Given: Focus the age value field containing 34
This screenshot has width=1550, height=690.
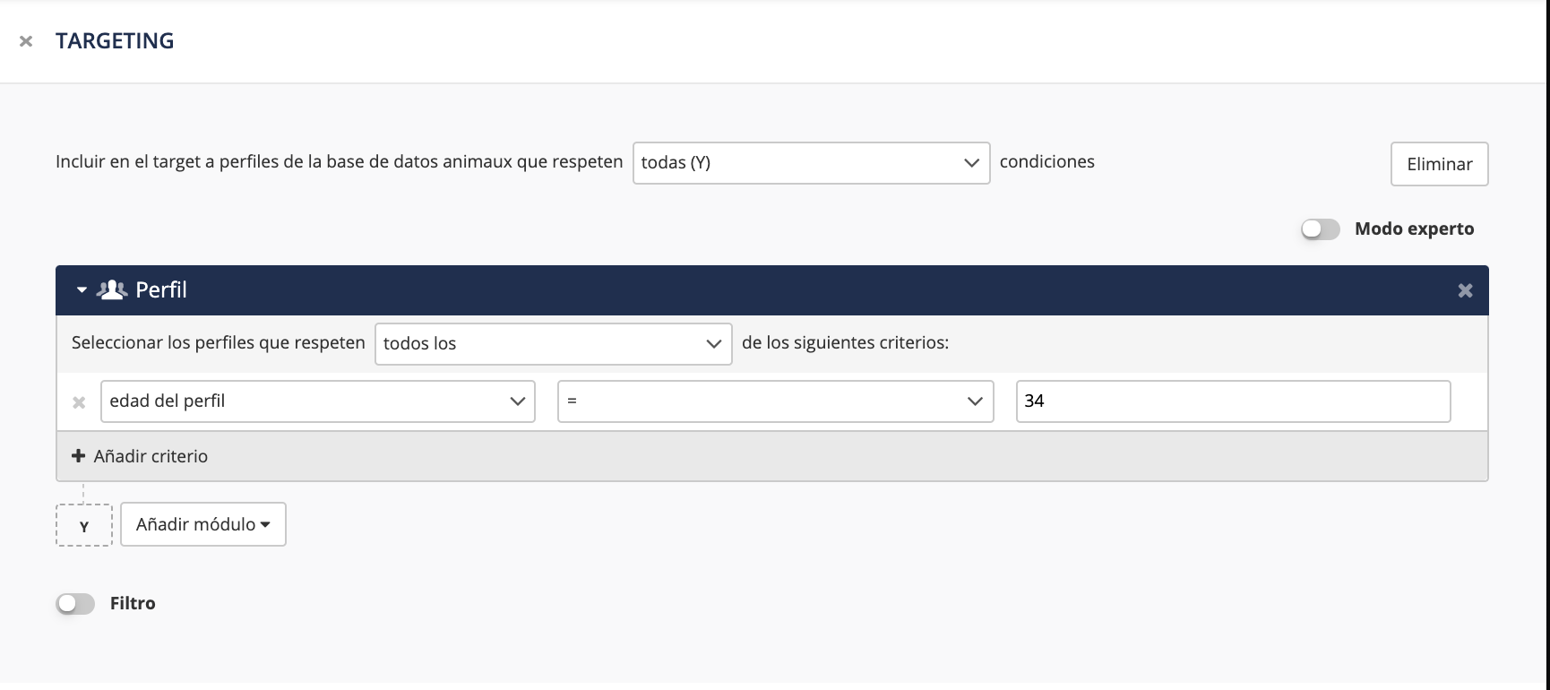Looking at the screenshot, I should click(x=1233, y=401).
